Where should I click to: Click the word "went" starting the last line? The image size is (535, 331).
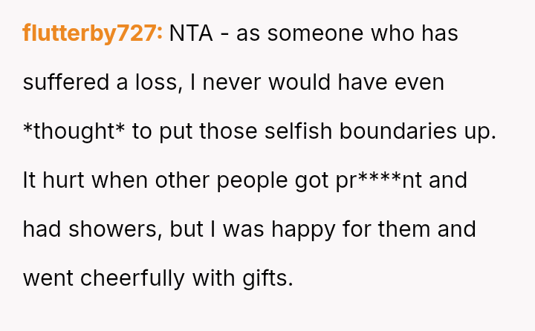tap(48, 278)
